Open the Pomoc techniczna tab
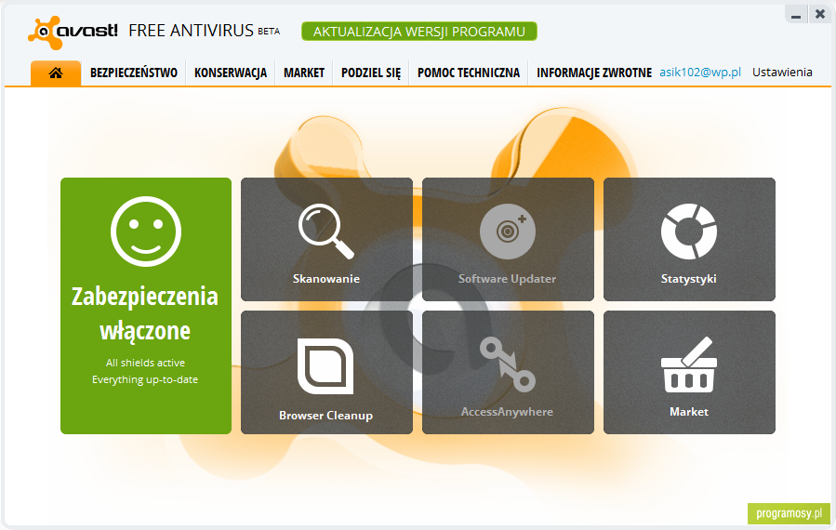836x530 pixels. click(x=469, y=73)
